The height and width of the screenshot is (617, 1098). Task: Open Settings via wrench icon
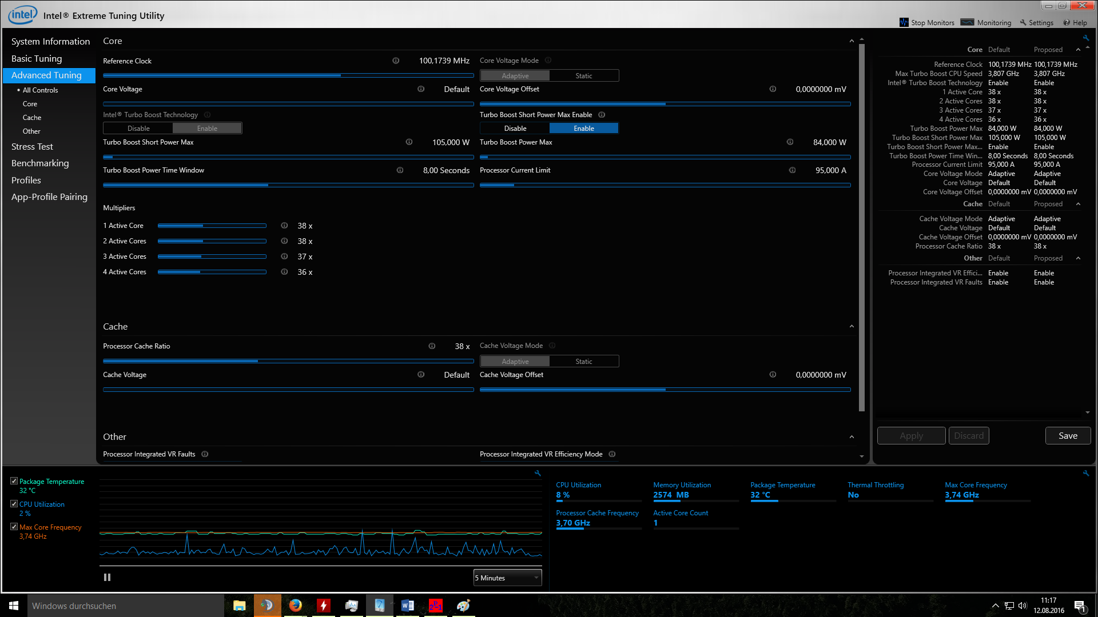[1023, 22]
